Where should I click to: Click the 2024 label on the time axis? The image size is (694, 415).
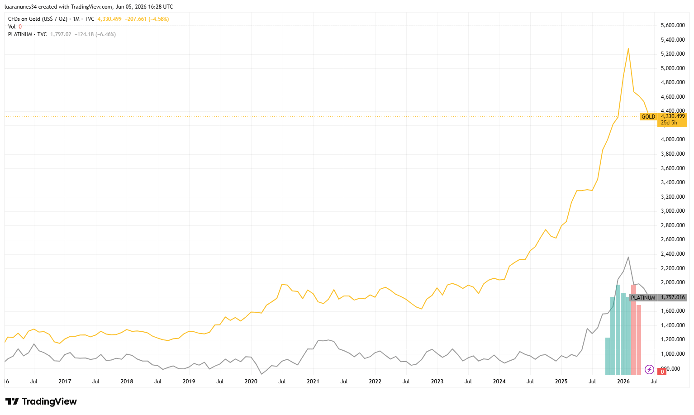click(x=499, y=382)
